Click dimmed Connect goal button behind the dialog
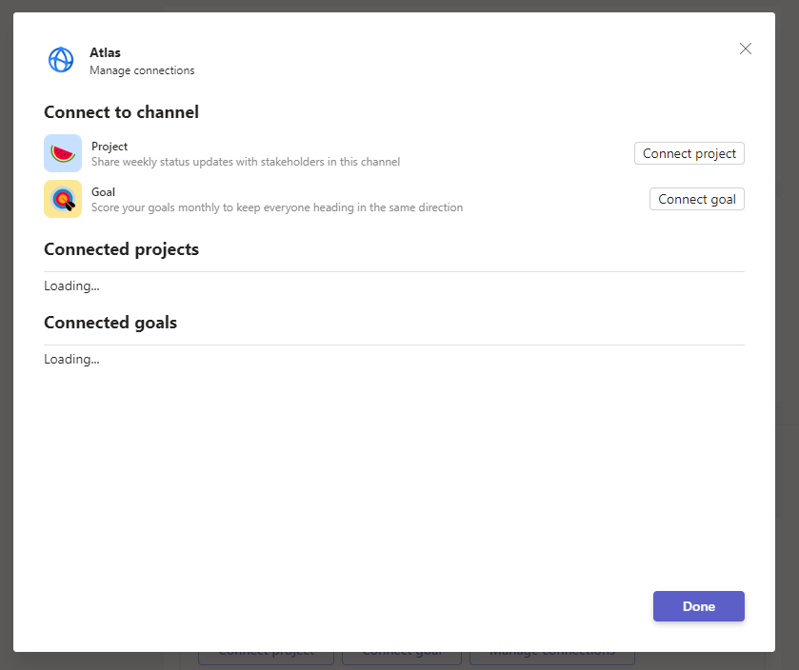The width and height of the screenshot is (799, 670). (x=401, y=657)
